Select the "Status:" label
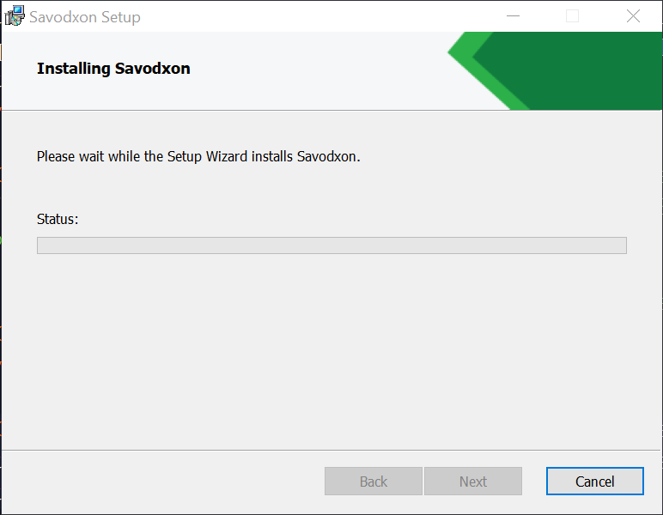Viewport: 663px width, 515px height. click(58, 219)
